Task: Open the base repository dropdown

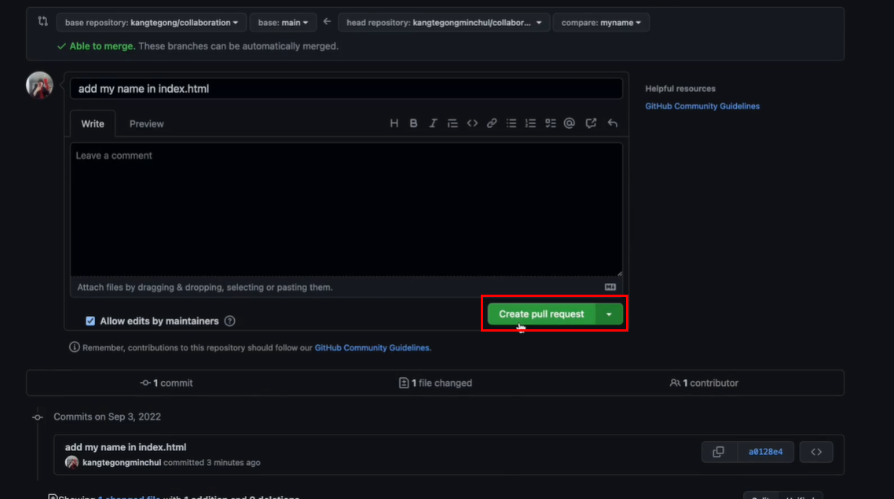Action: coord(151,22)
